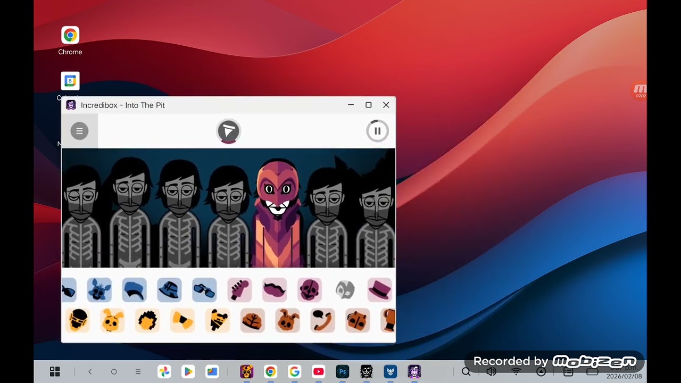Pick the yellow bear head sound
The height and width of the screenshot is (383, 681).
218,320
